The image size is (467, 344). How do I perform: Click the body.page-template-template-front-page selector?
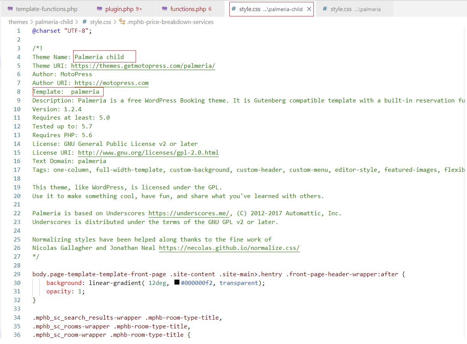click(99, 274)
